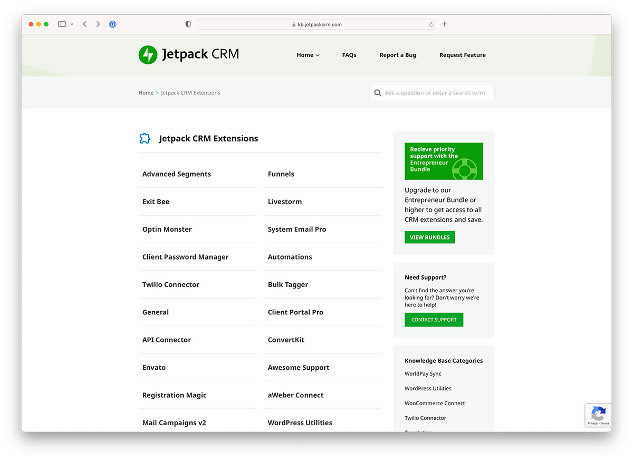Open Report a Bug in navigation
The width and height of the screenshot is (633, 460).
coord(398,55)
